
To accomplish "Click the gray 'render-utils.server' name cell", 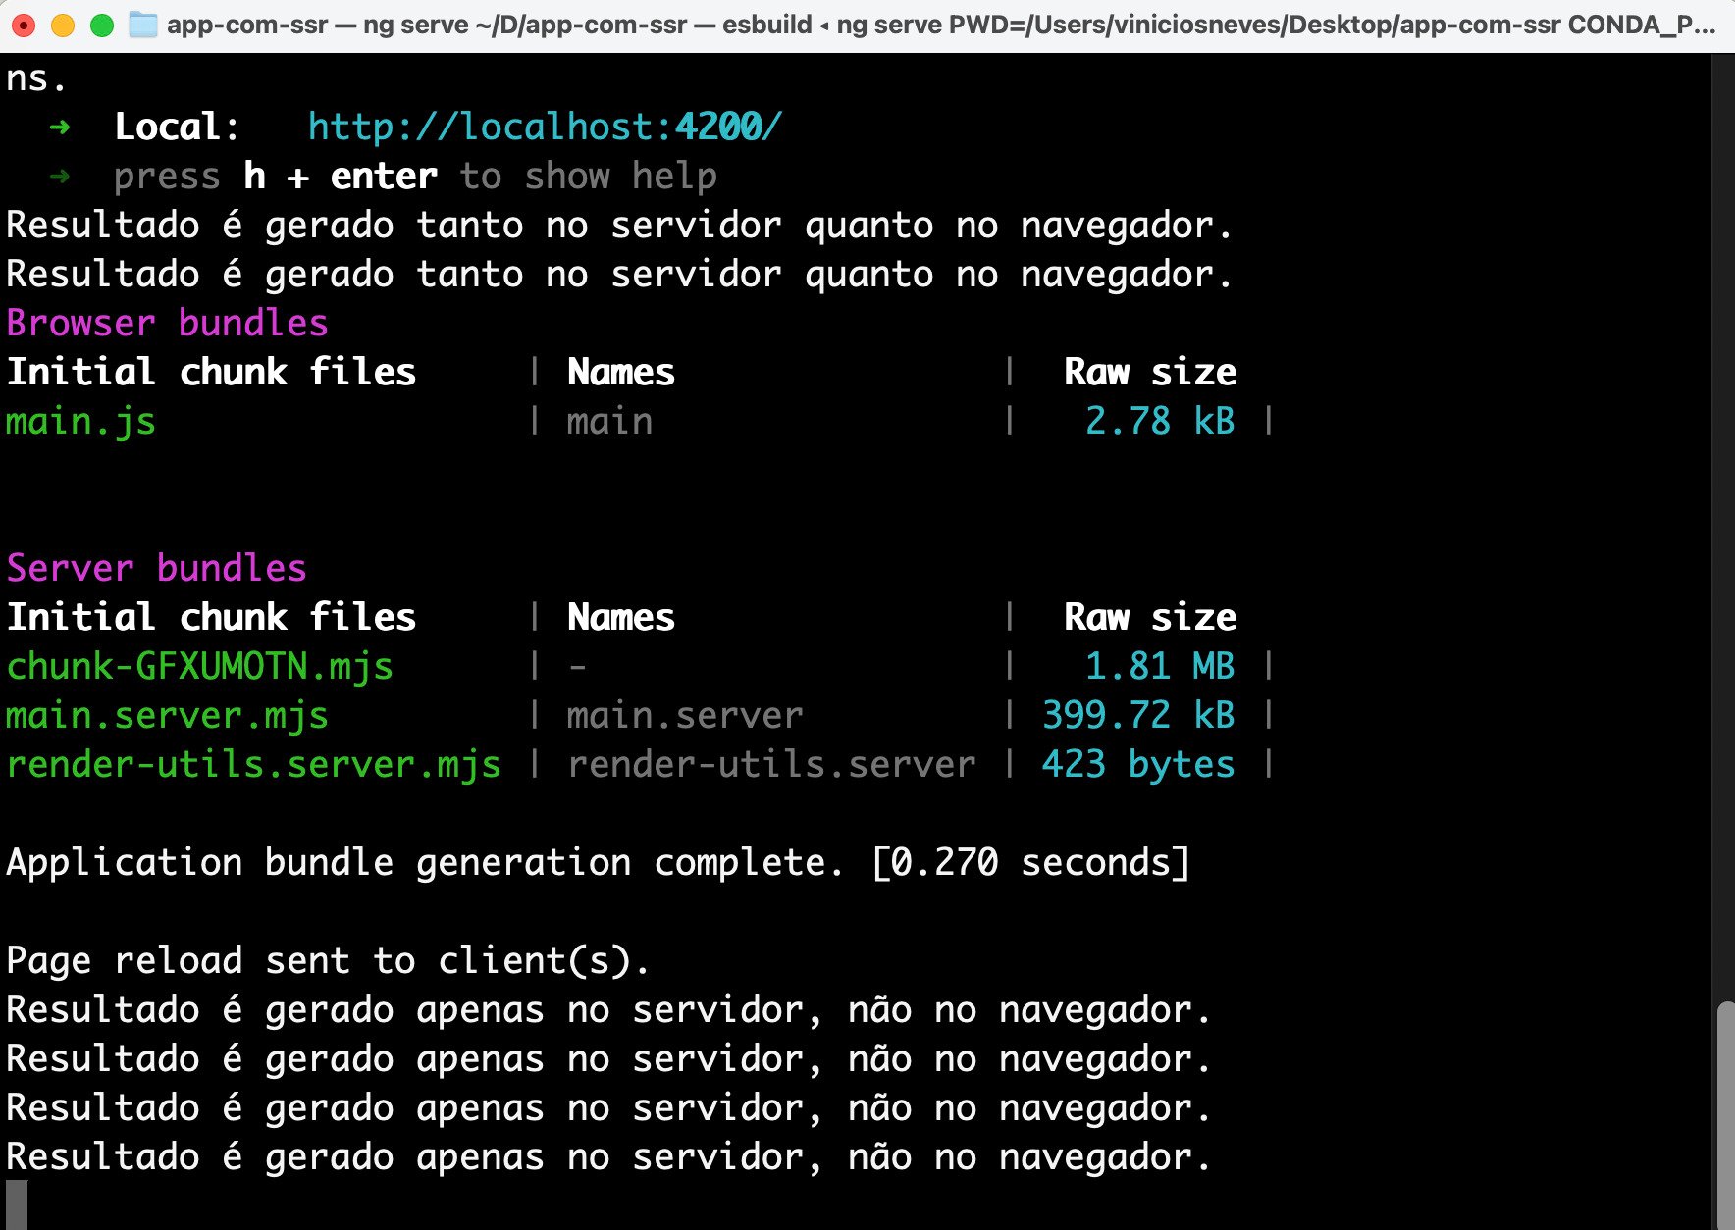I will click(x=771, y=764).
